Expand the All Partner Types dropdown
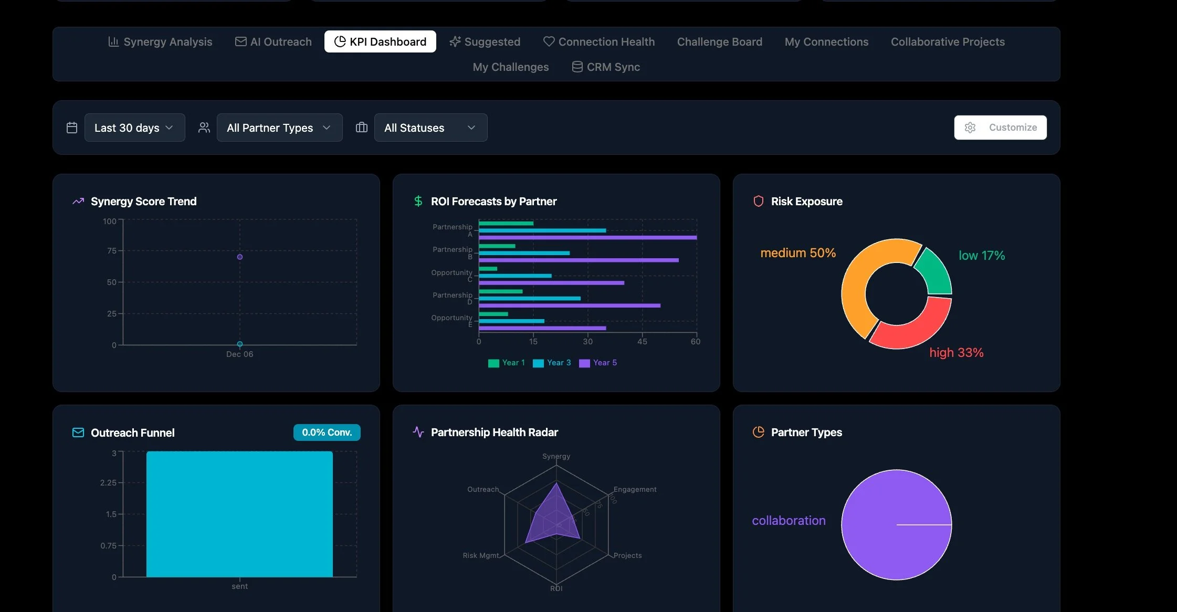Image resolution: width=1177 pixels, height=612 pixels. 279,128
